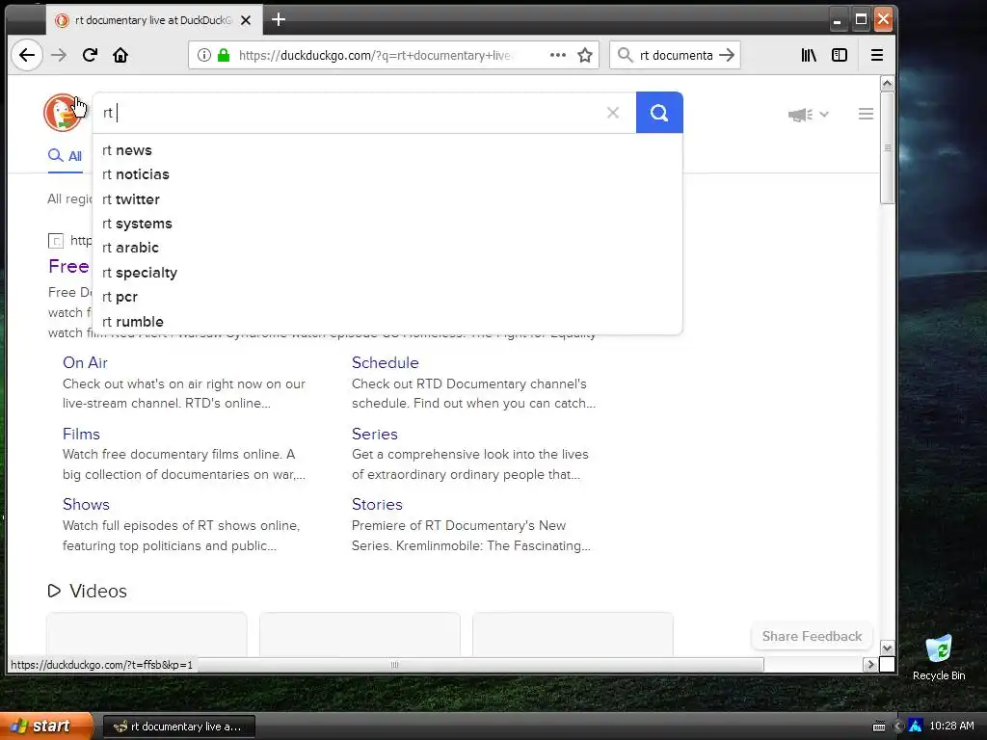This screenshot has width=987, height=740.
Task: Open the browser home page
Action: [x=120, y=55]
